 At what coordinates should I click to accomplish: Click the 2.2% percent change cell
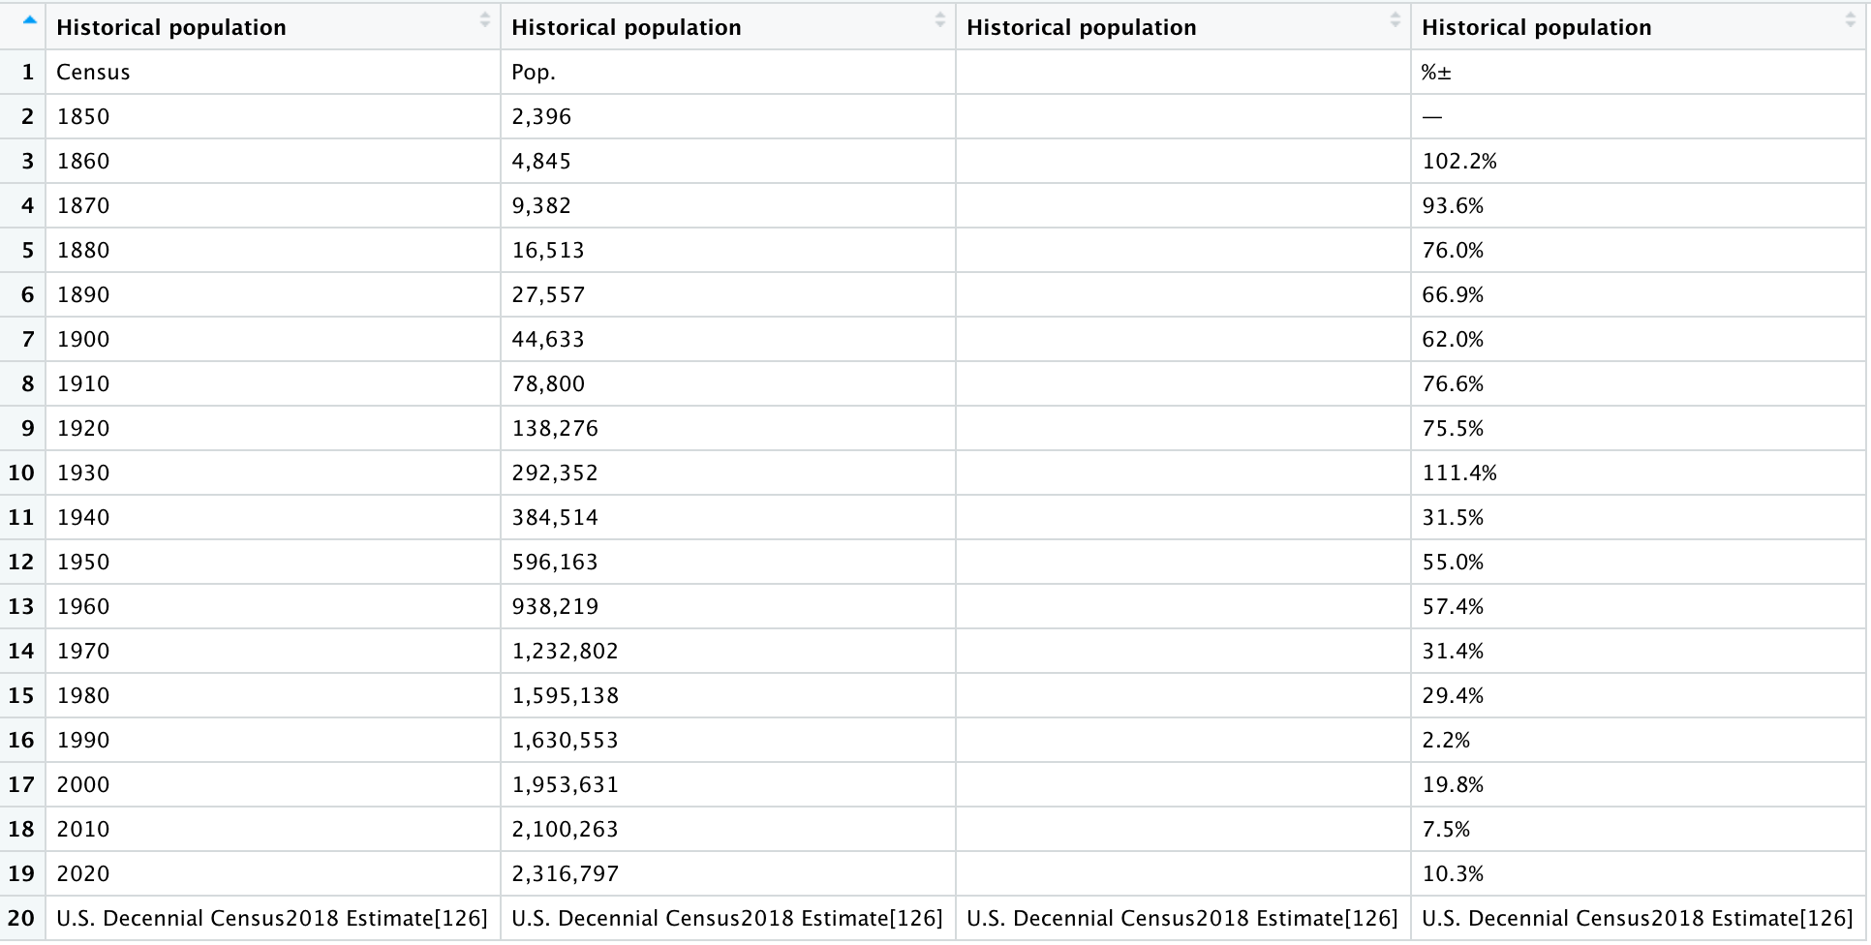(x=1446, y=741)
